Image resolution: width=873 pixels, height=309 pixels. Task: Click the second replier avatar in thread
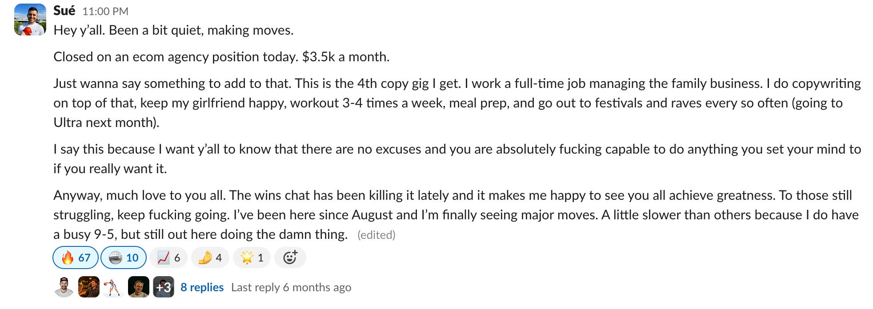click(x=89, y=287)
